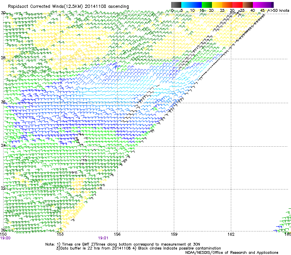
Task: Click the brown 35-40 knots legend swatch
Action: [x=248, y=5]
